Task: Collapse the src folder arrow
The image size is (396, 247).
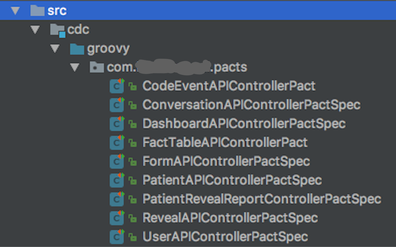Action: point(15,11)
